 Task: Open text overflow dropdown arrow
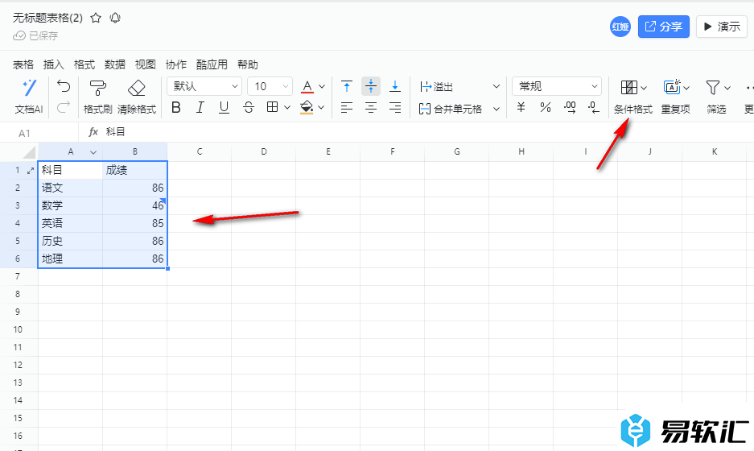[496, 87]
